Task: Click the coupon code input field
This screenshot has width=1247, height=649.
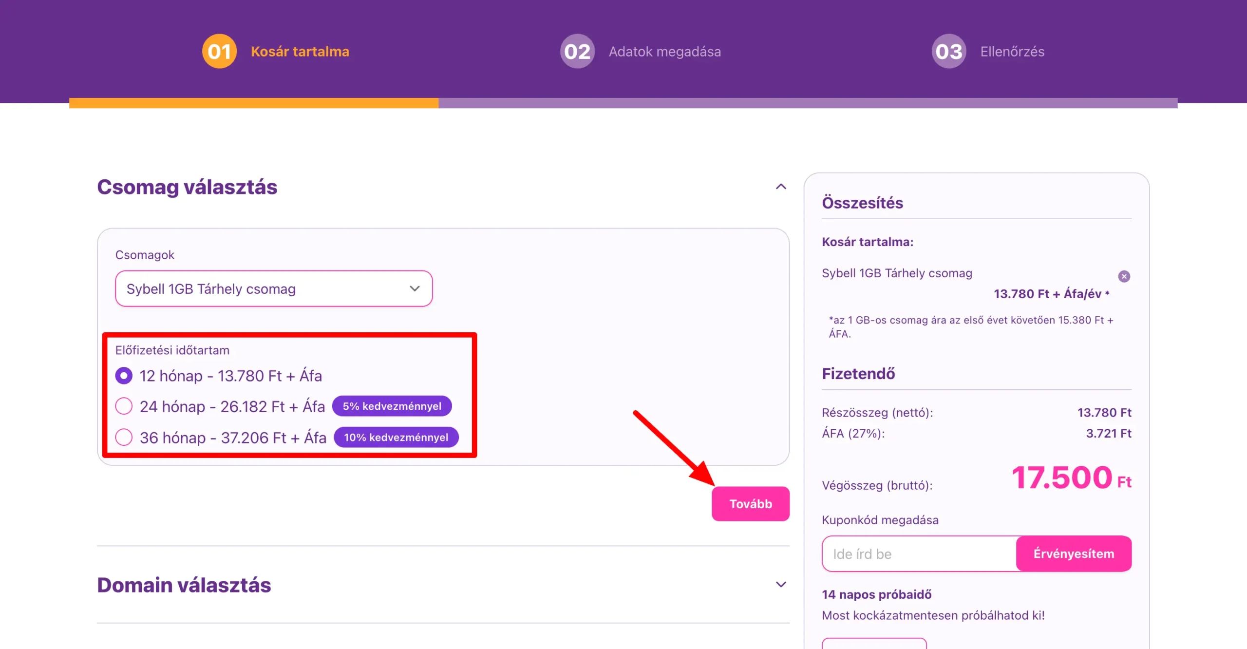Action: tap(919, 554)
